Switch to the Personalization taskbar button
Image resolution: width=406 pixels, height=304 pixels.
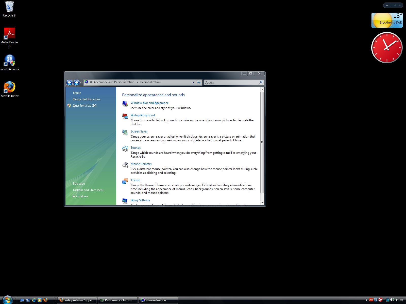pos(158,300)
